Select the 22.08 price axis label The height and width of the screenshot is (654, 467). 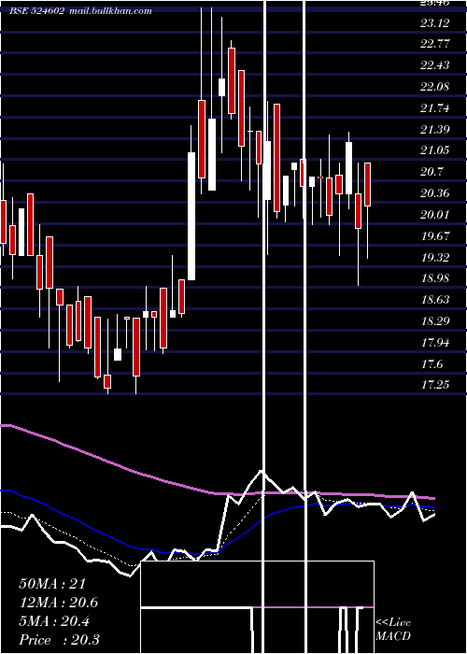434,87
